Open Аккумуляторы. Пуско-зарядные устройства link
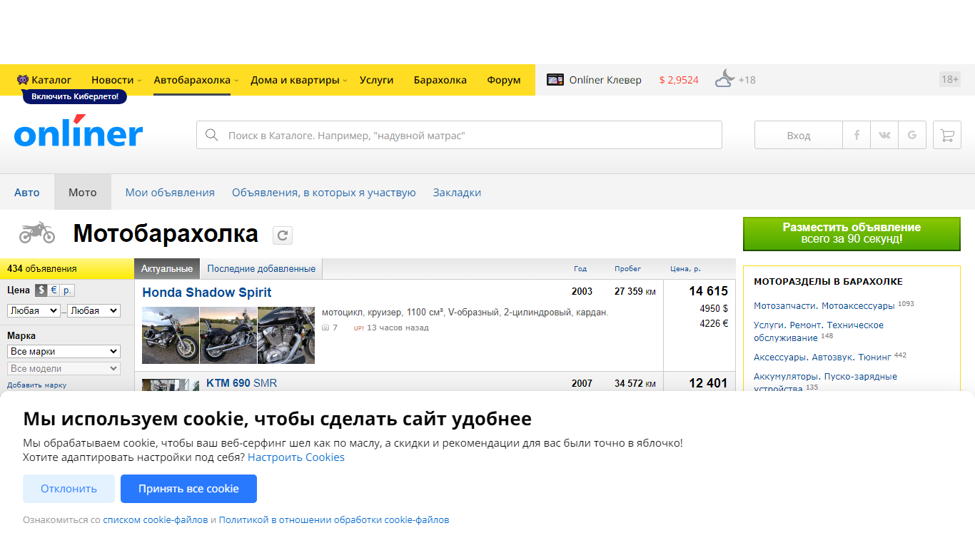975x548 pixels. (x=825, y=382)
